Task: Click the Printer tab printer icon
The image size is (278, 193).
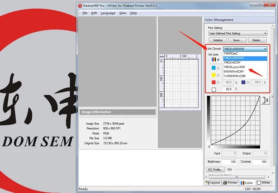Action: point(225,183)
